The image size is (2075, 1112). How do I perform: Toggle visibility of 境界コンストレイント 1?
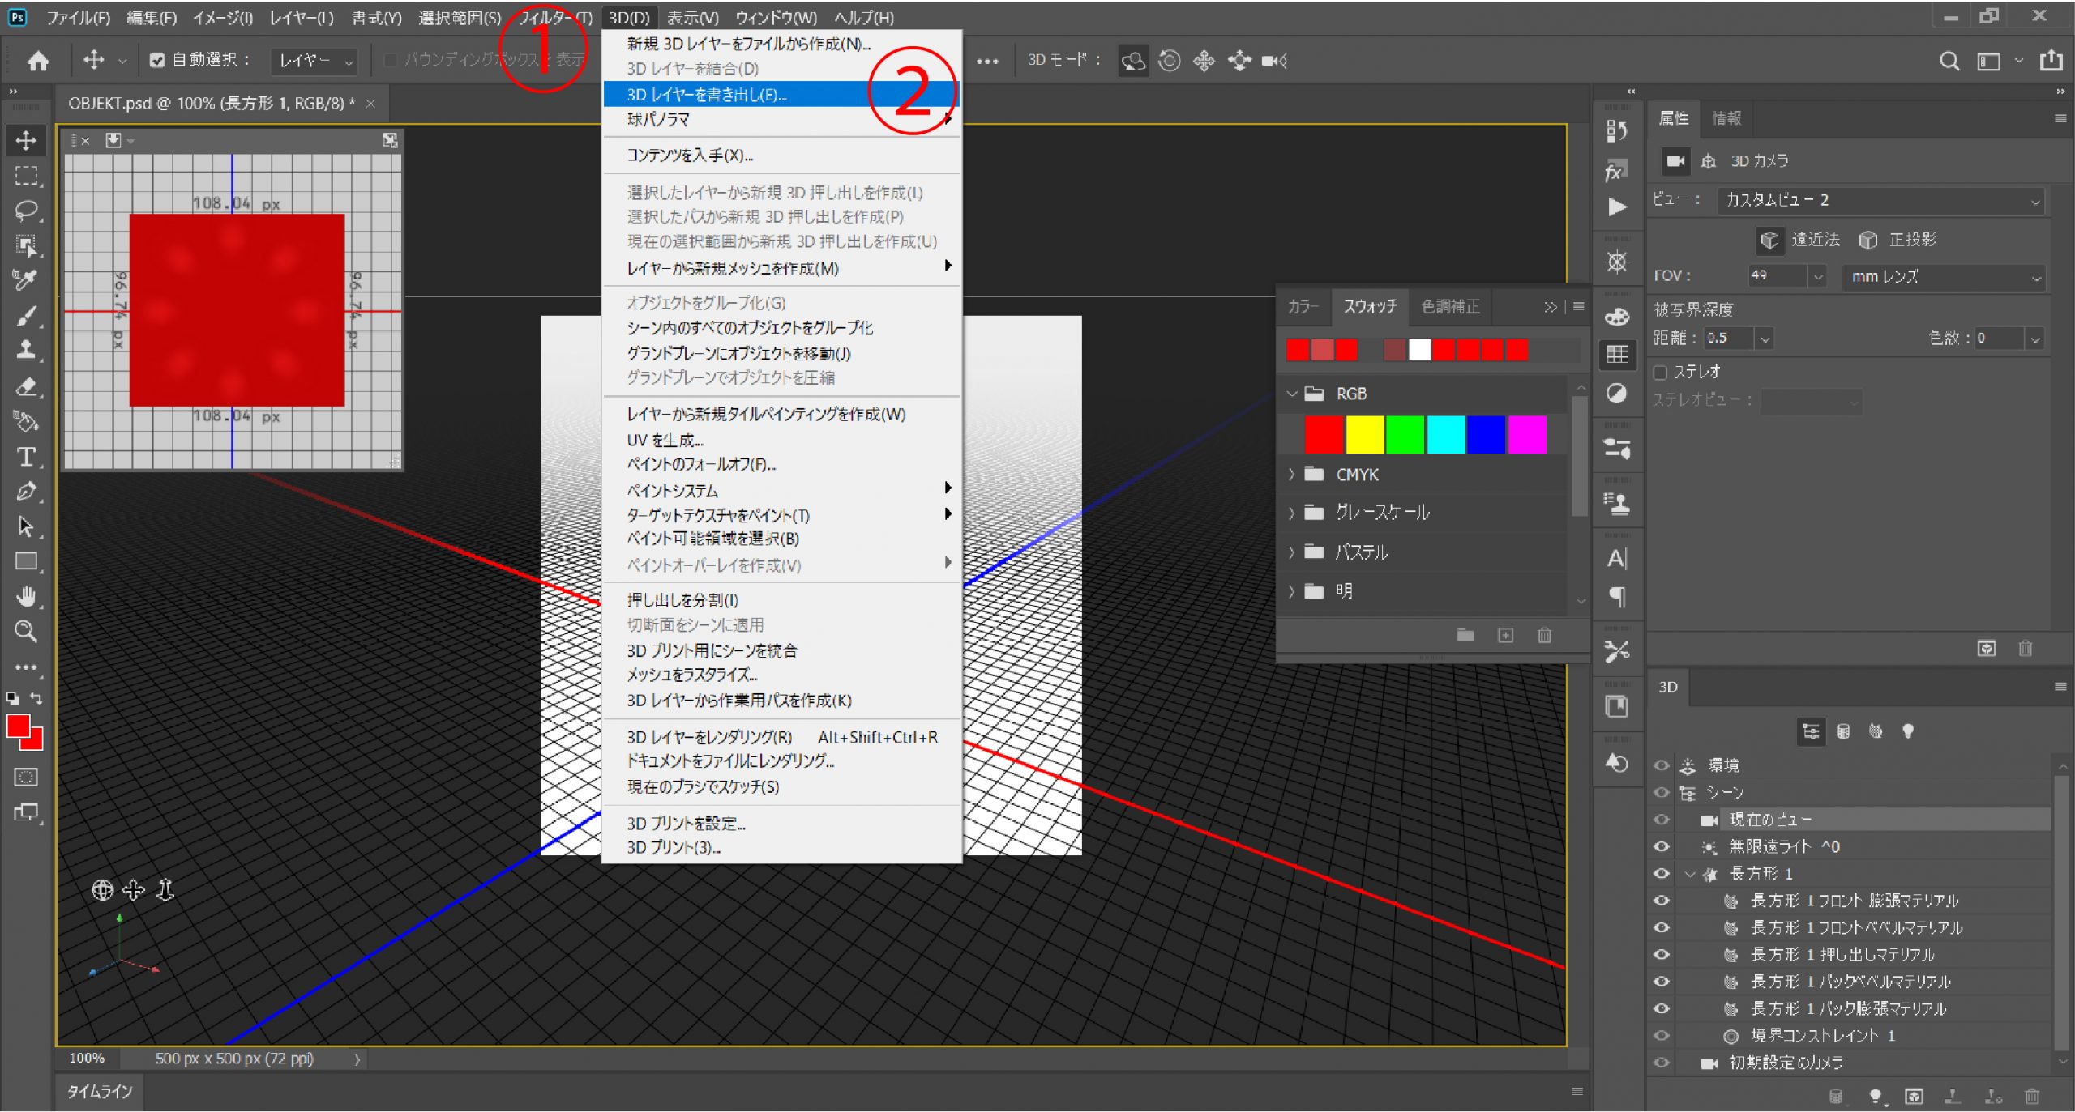click(x=1661, y=1036)
